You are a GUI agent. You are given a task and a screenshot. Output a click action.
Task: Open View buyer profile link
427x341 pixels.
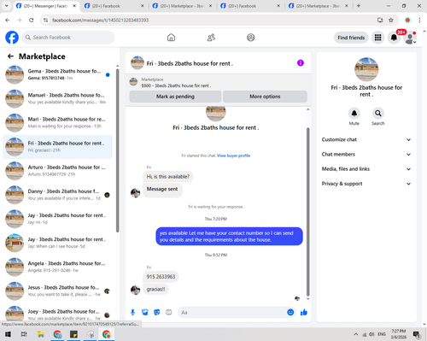click(233, 156)
